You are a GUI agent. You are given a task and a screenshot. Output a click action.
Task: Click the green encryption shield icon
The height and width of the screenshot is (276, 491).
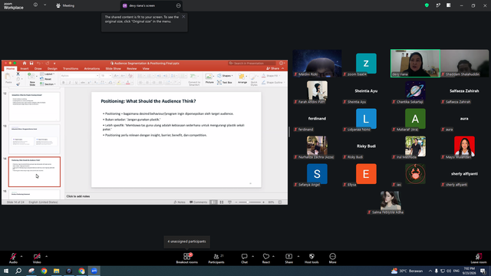(x=427, y=5)
